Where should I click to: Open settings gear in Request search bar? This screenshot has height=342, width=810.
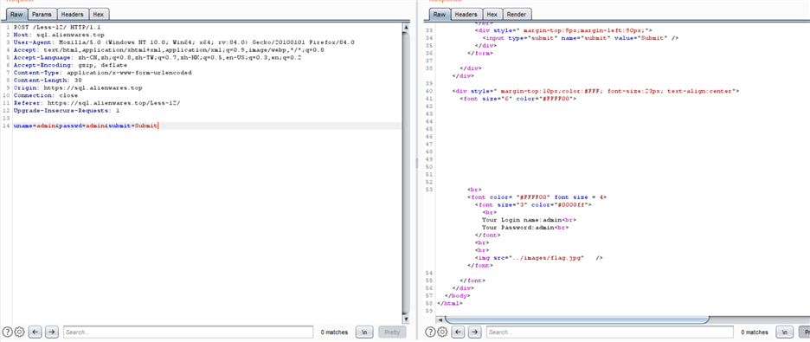(20, 332)
